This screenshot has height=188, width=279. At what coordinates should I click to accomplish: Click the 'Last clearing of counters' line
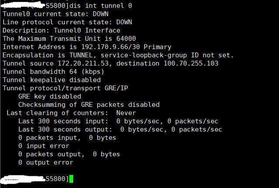pos(68,113)
